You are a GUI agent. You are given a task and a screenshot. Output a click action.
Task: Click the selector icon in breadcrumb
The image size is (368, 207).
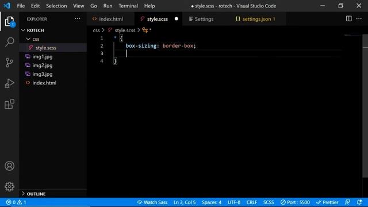145,30
